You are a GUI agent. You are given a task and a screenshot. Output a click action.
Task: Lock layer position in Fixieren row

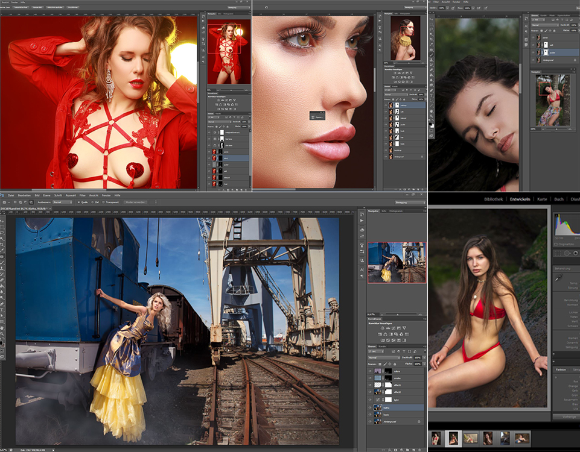pyautogui.click(x=390, y=364)
